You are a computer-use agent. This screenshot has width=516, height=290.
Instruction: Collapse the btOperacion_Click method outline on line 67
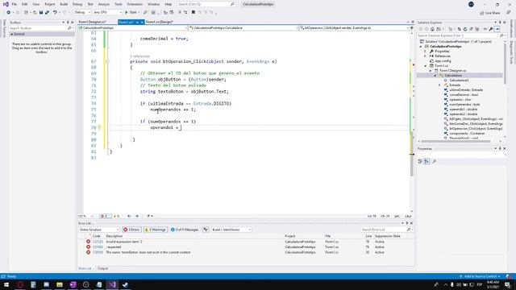pos(107,61)
